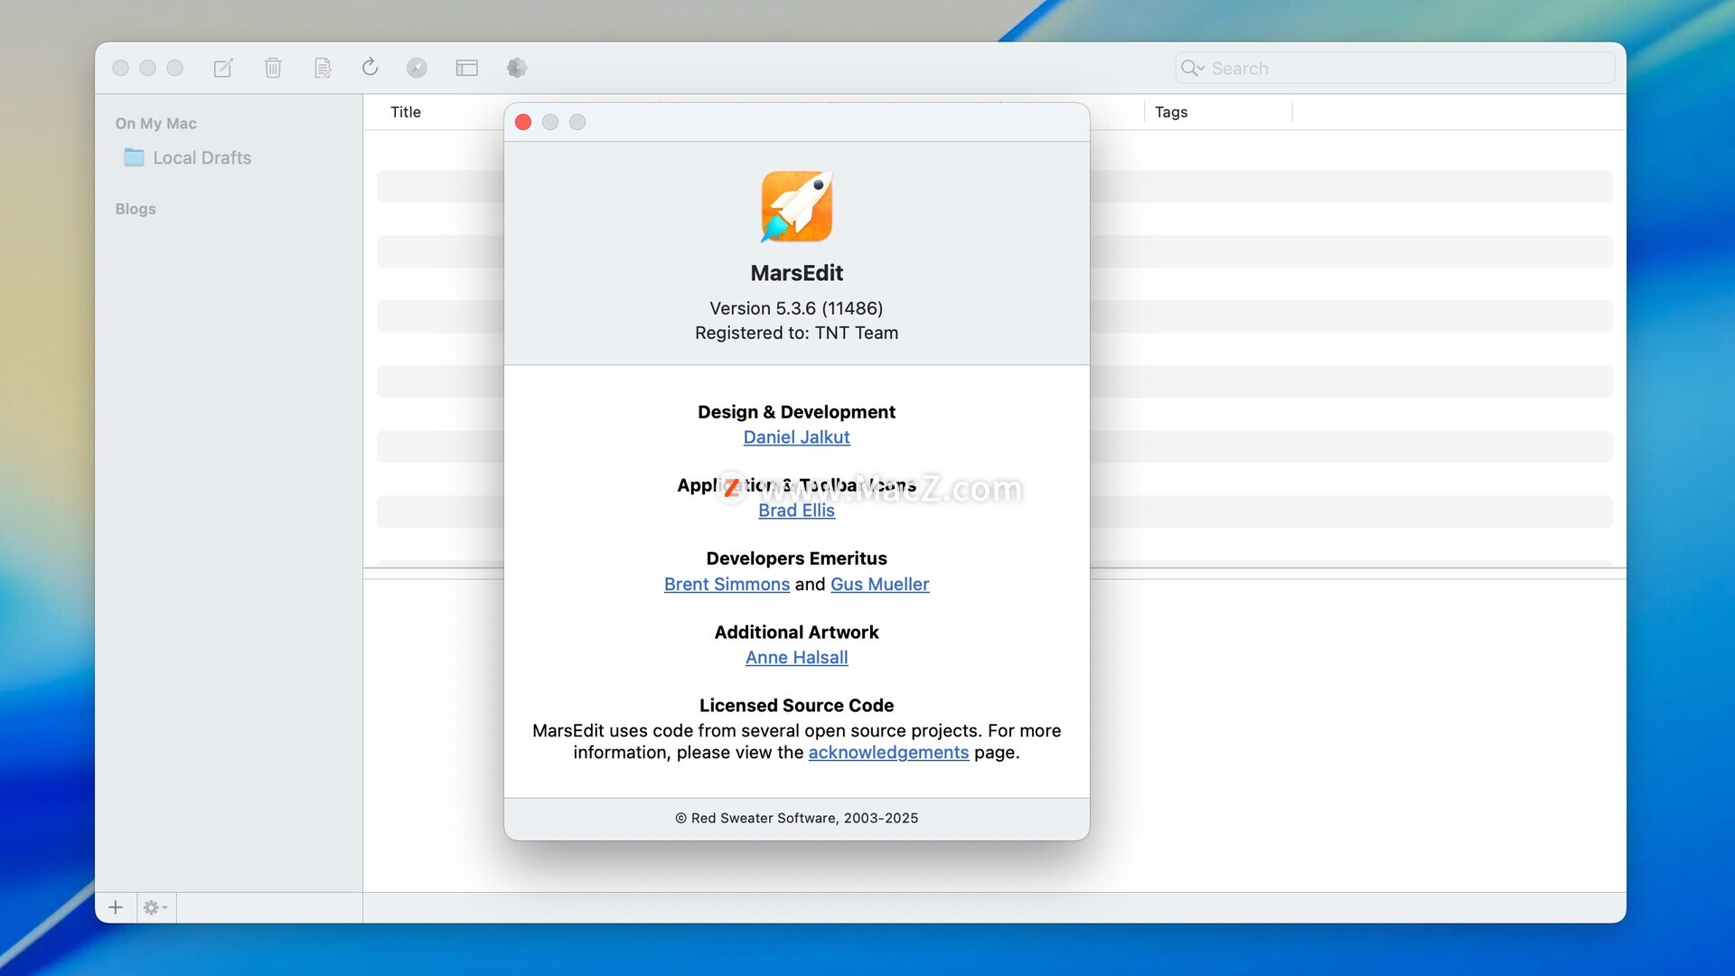Close the MarsEdit About window
Screen dimensions: 1735x976
click(523, 122)
